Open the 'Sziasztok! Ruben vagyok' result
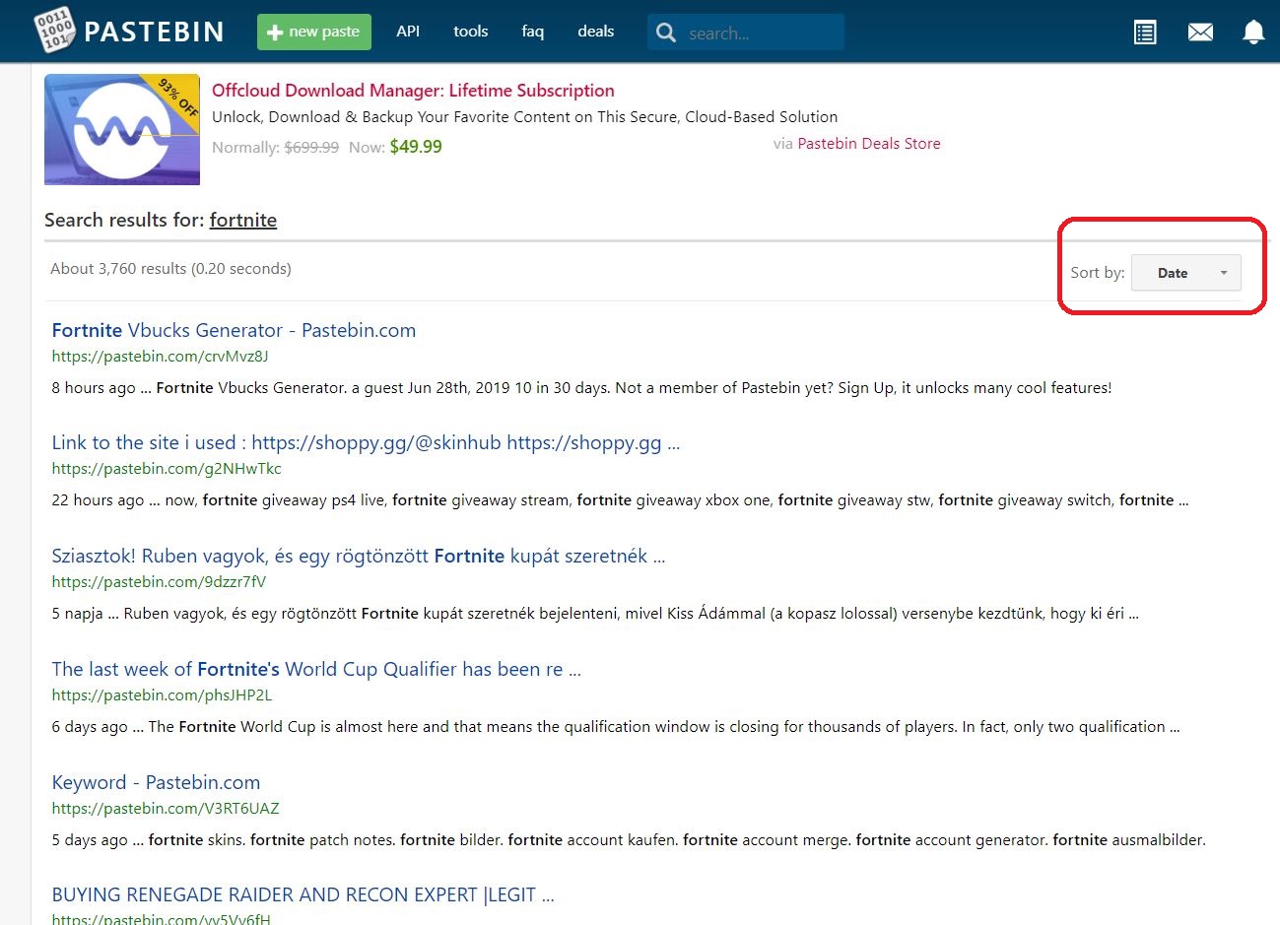 [359, 556]
